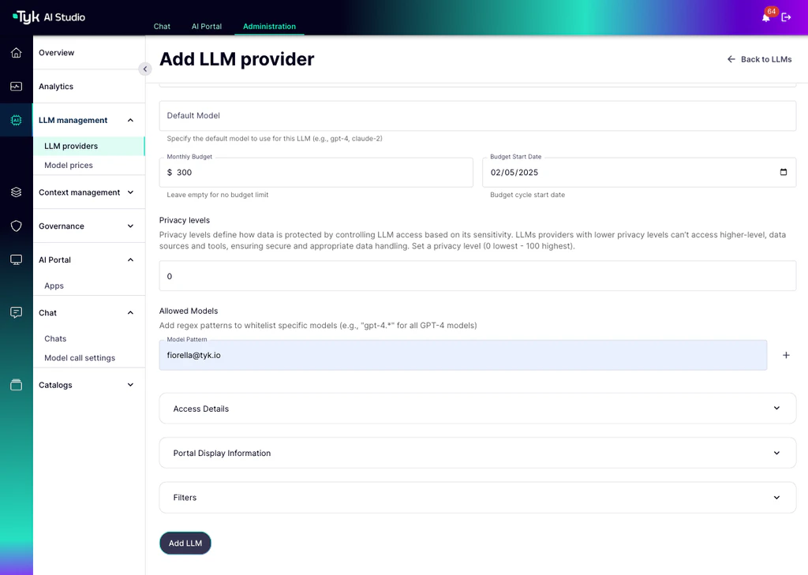The image size is (808, 575).
Task: Click the catalogs box icon in rail
Action: 17,385
